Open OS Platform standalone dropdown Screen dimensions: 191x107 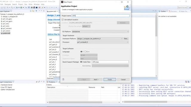(100, 32)
